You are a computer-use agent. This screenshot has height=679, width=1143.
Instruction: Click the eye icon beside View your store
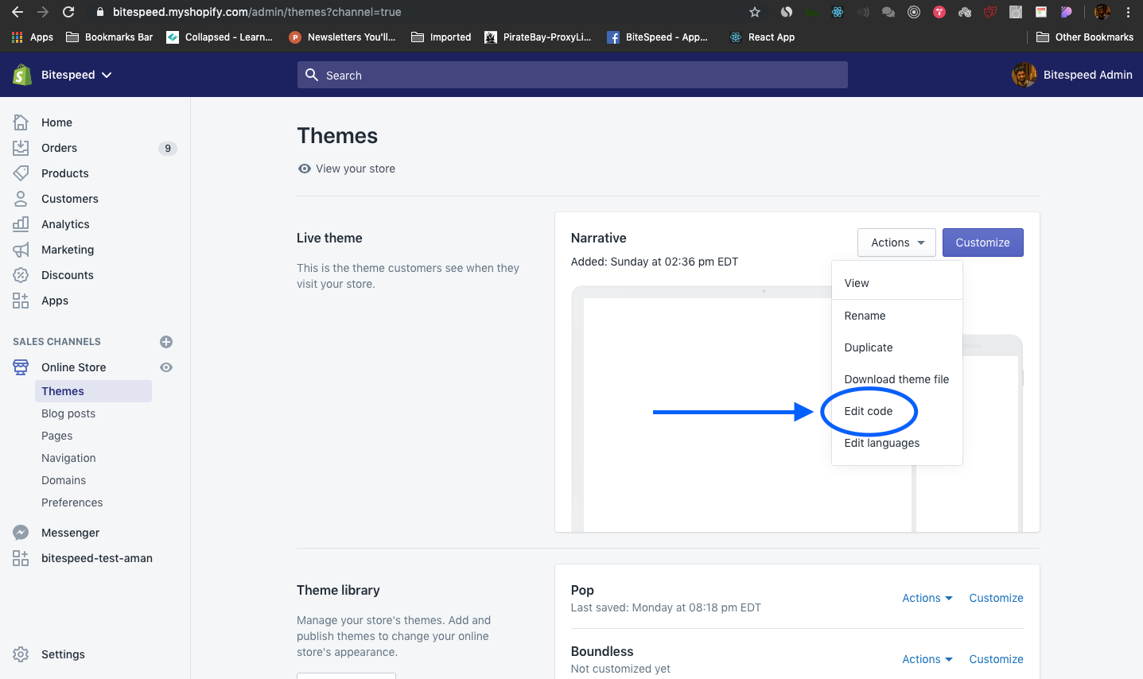click(x=304, y=169)
